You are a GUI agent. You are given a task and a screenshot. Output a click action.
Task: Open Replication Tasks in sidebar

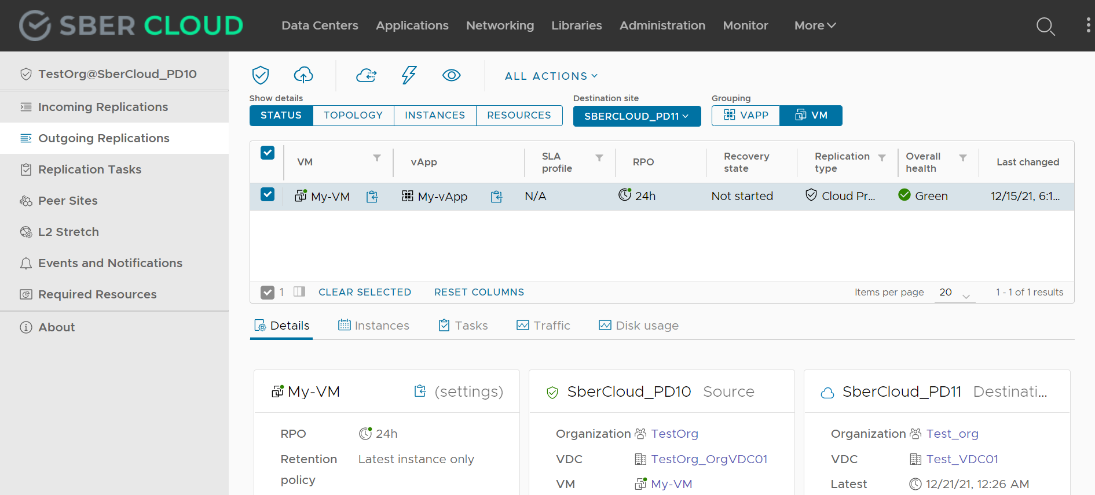114,169
